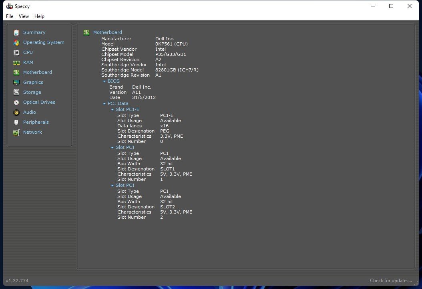The height and width of the screenshot is (289, 422).
Task: Click the slot designation value SLOT2
Action: 167,207
